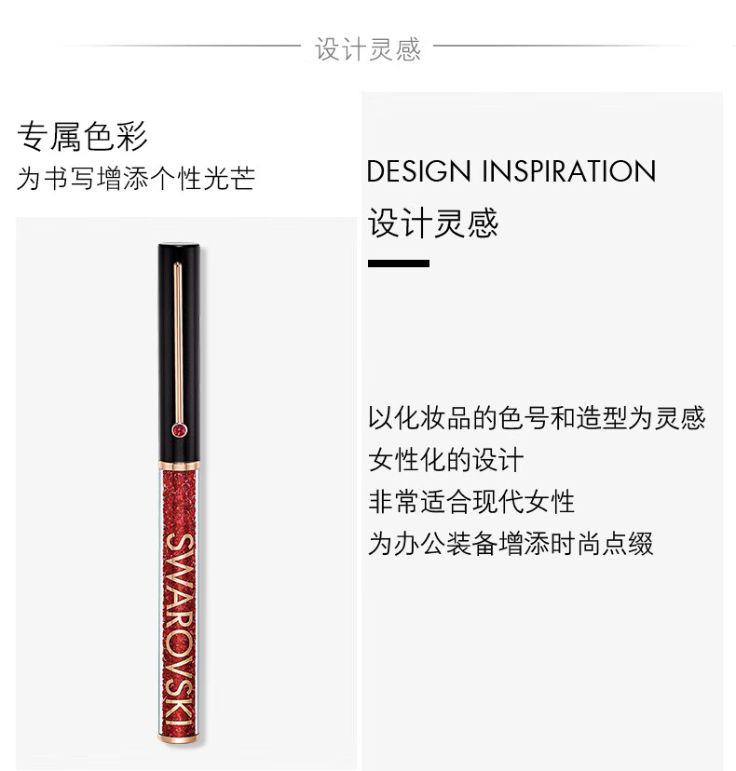Click the left divider line beside the header
Screen dimensions: 736x771
[180, 46]
